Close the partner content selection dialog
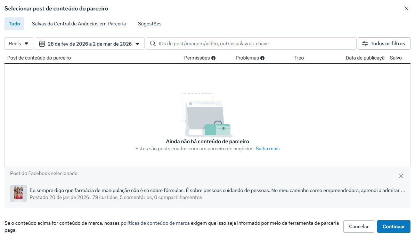 click(406, 8)
